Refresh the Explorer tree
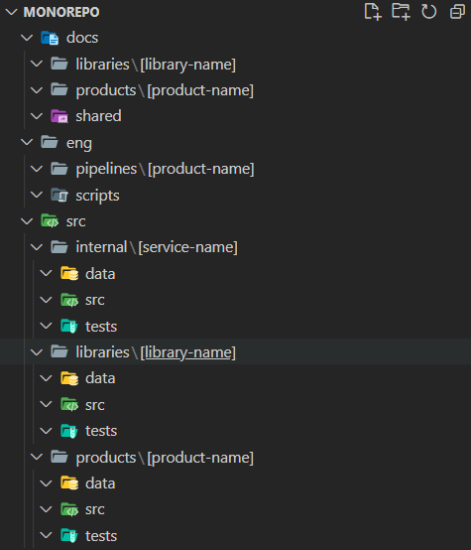The width and height of the screenshot is (471, 550). (429, 12)
